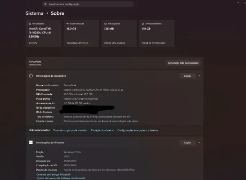
Task: Focus the 'Localizar uma configuração' search field
Action: 88,4
